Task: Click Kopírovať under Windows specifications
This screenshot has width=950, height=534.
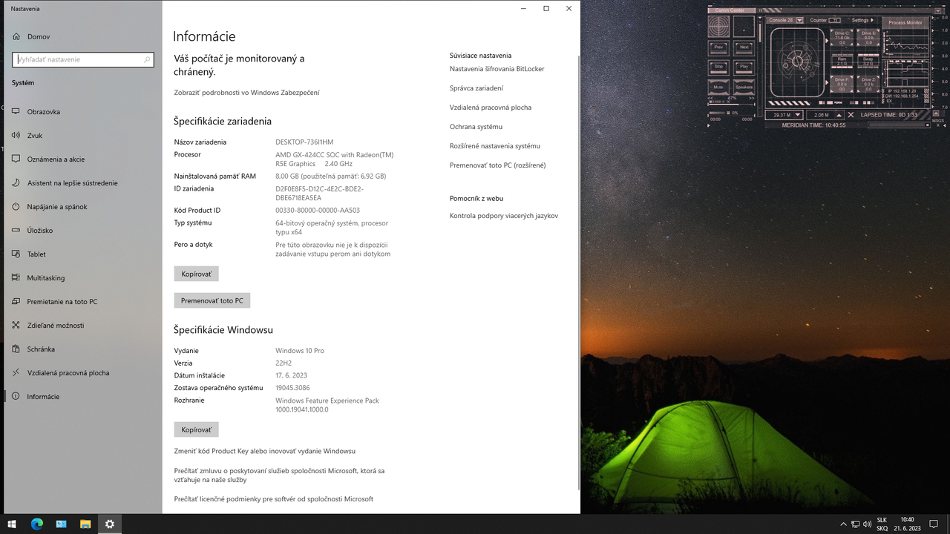Action: [196, 429]
